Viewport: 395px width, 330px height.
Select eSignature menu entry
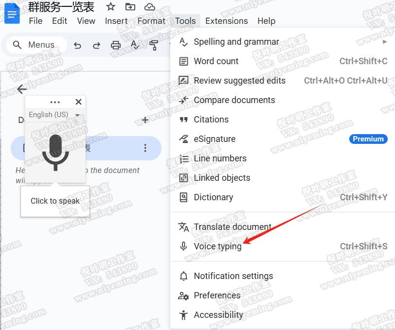[283, 139]
